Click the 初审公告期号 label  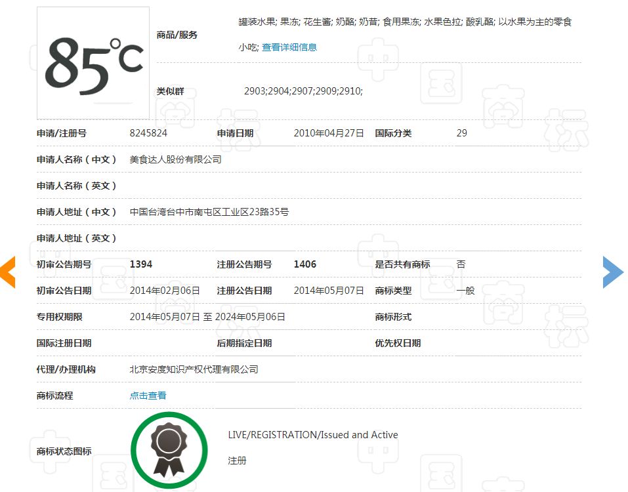(64, 264)
